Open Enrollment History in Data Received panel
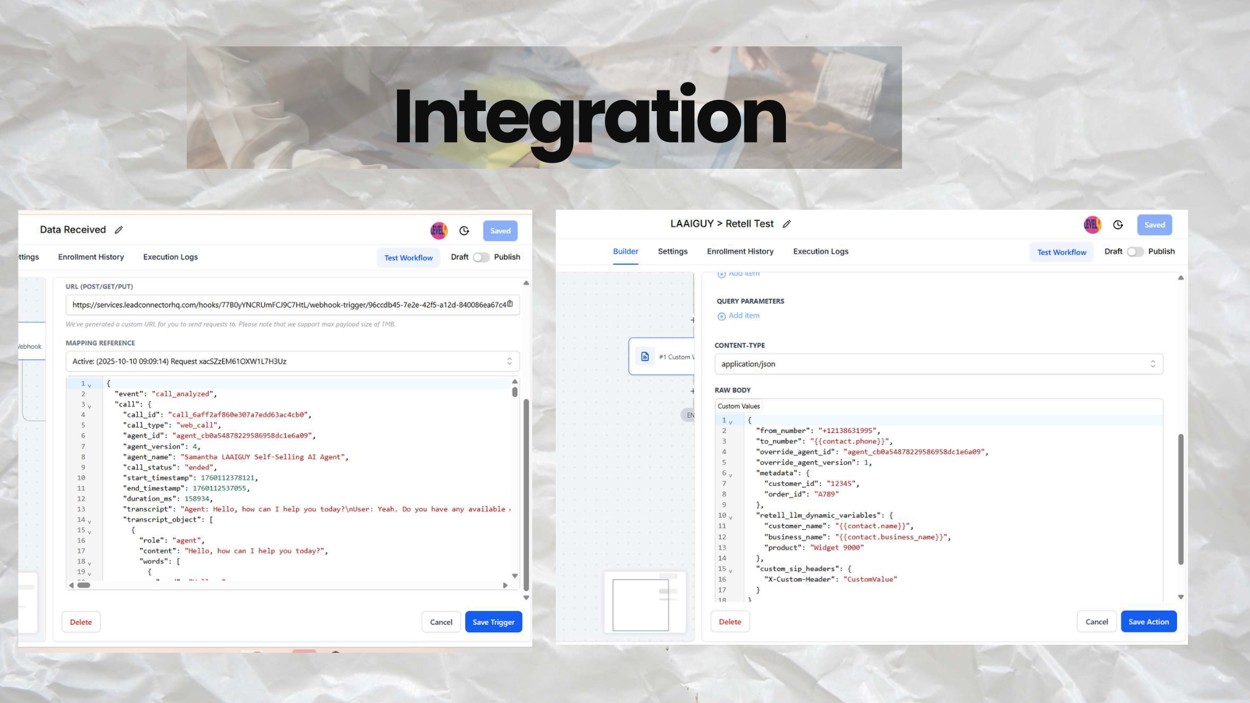 pyautogui.click(x=91, y=257)
